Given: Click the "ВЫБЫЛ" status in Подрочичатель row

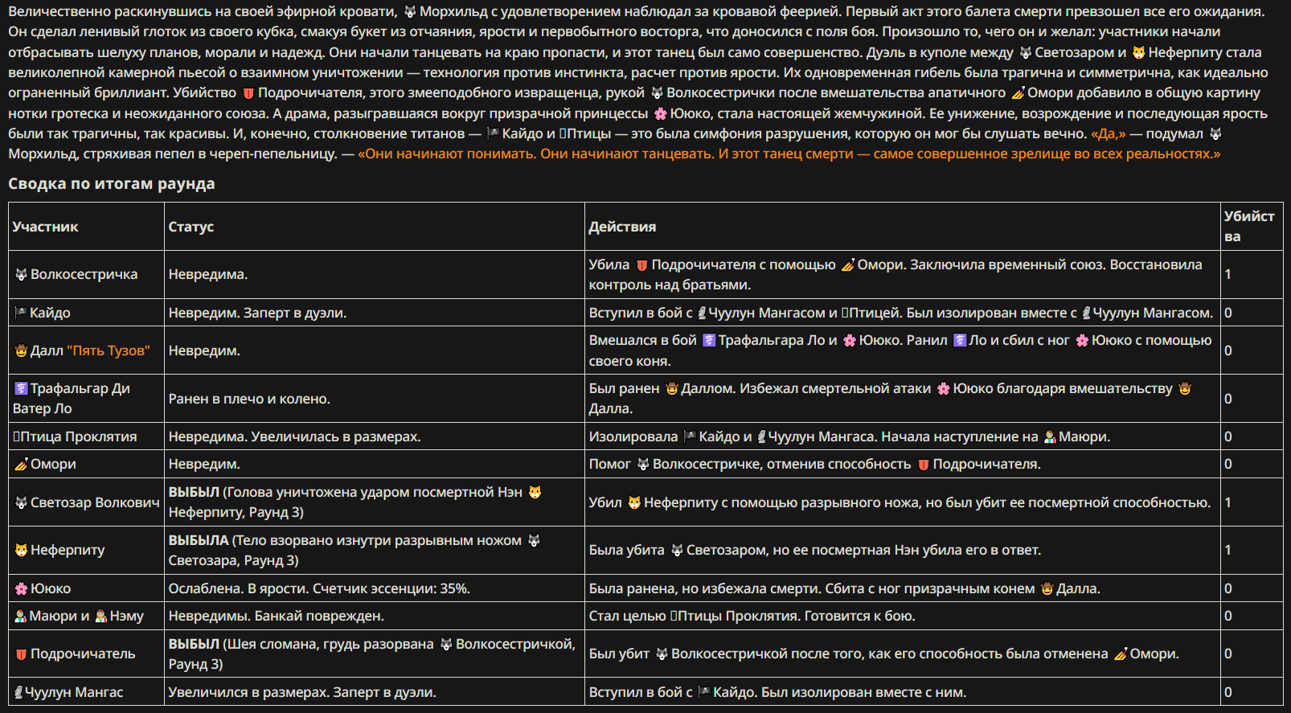Looking at the screenshot, I should [x=194, y=645].
